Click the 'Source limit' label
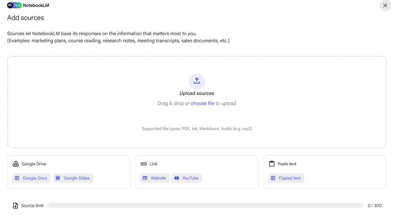 pyautogui.click(x=32, y=206)
